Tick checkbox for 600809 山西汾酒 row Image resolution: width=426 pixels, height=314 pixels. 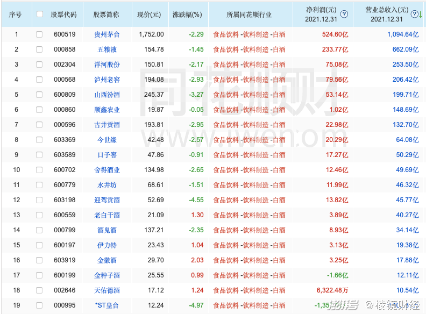point(39,95)
